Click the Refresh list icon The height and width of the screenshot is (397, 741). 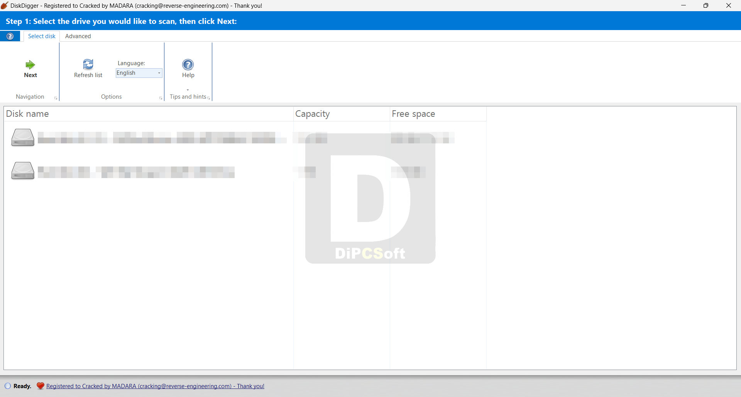[x=88, y=64]
